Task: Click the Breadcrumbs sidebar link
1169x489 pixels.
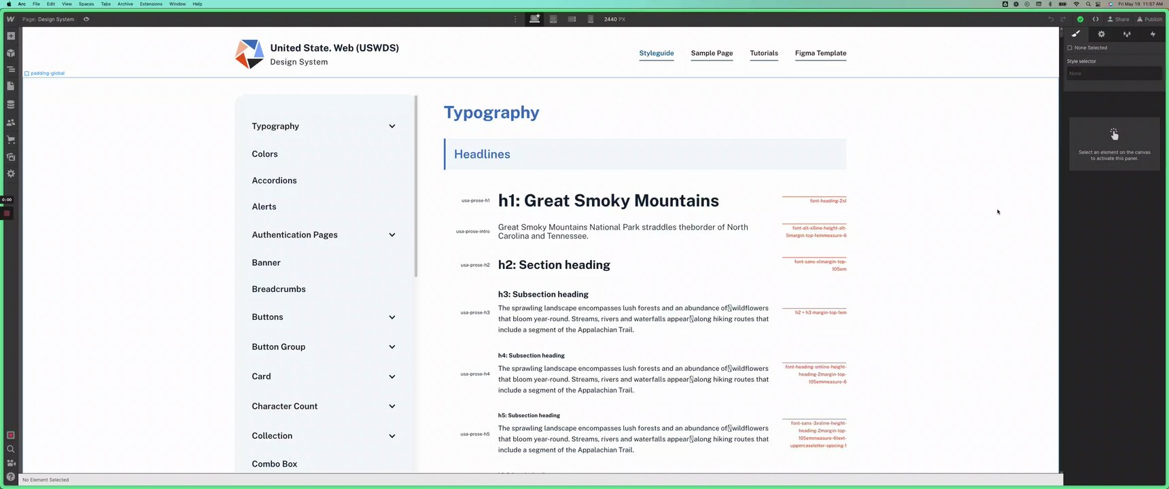Action: (279, 289)
